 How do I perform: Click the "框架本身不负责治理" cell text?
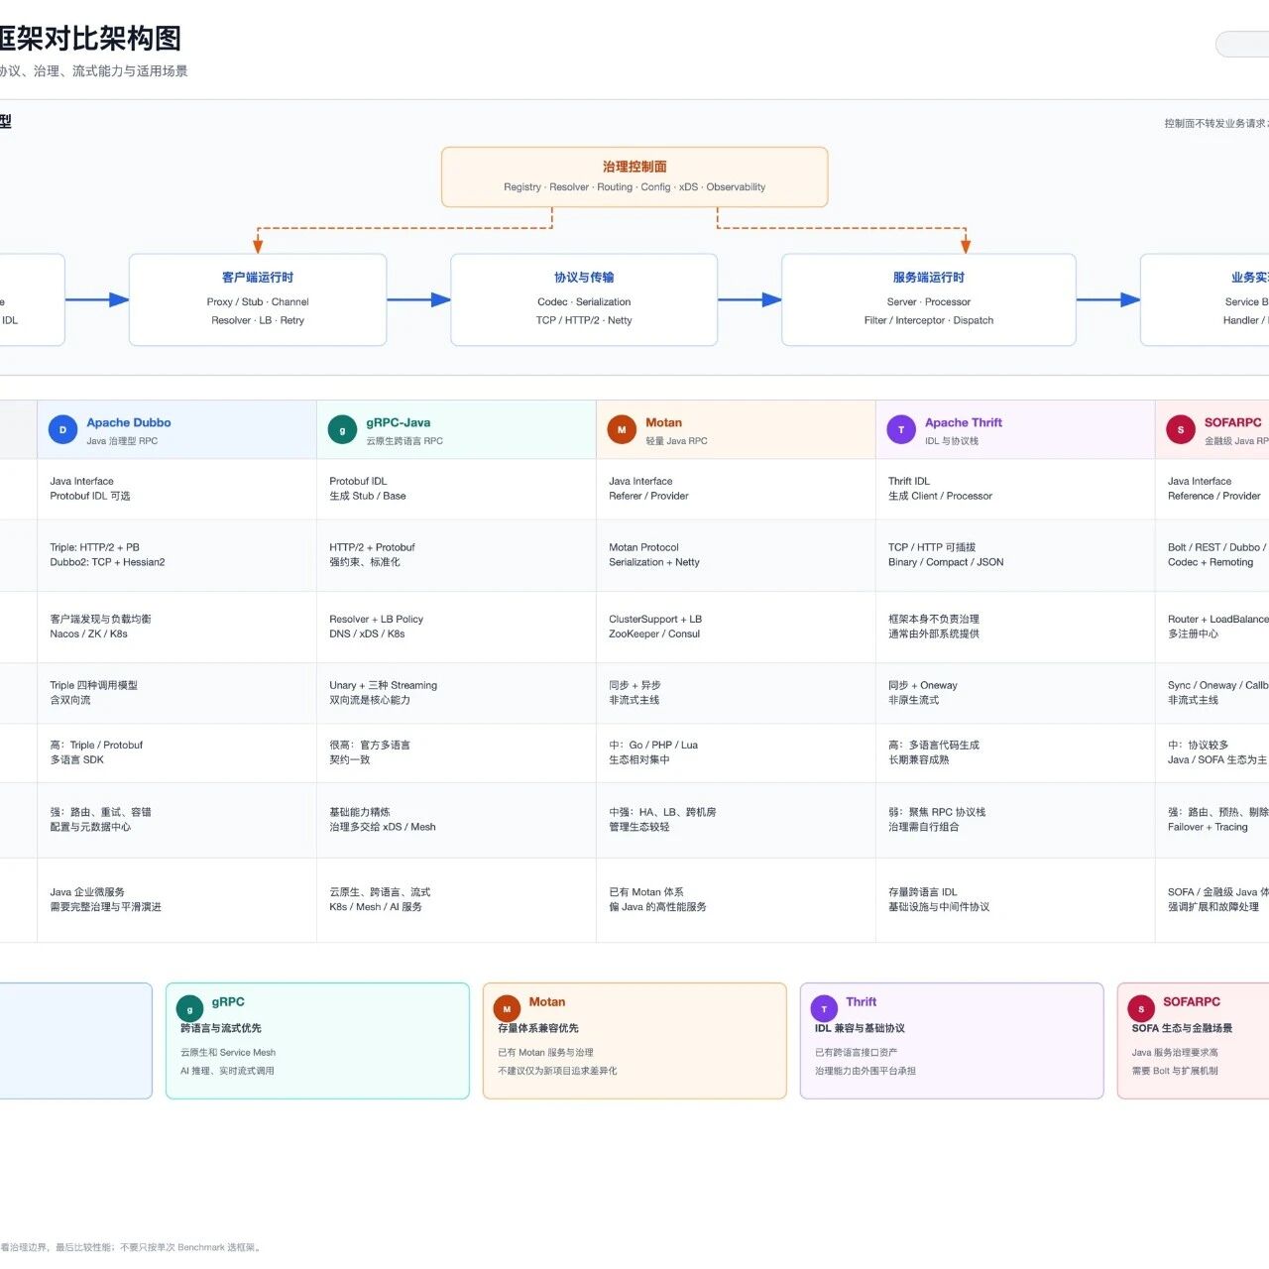point(934,620)
